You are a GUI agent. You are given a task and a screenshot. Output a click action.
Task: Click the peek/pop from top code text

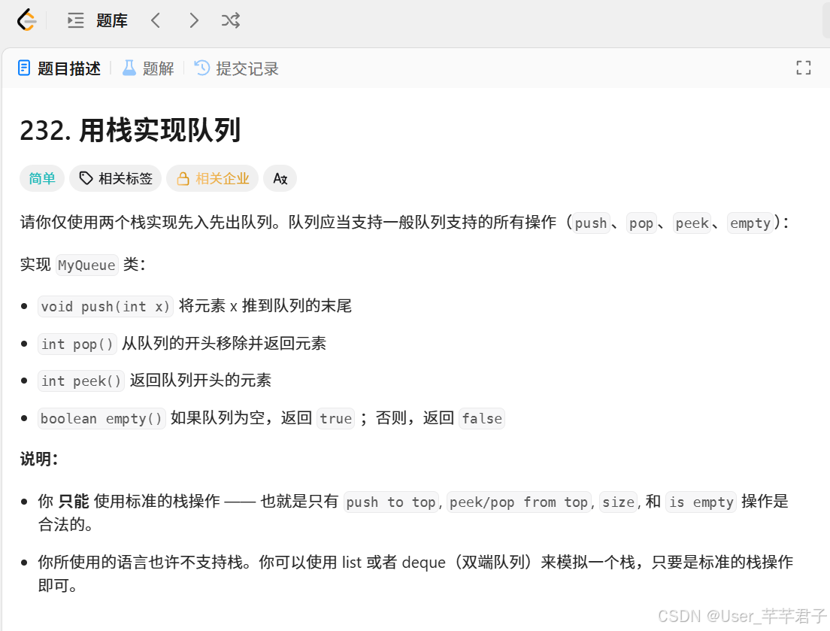click(x=519, y=502)
